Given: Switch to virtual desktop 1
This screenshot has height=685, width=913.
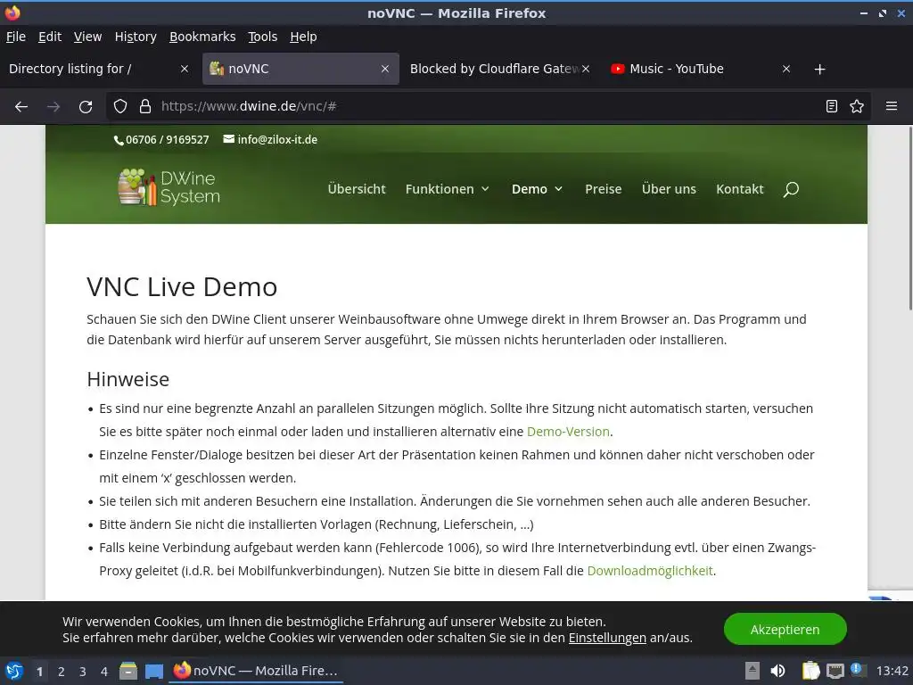Looking at the screenshot, I should (39, 672).
